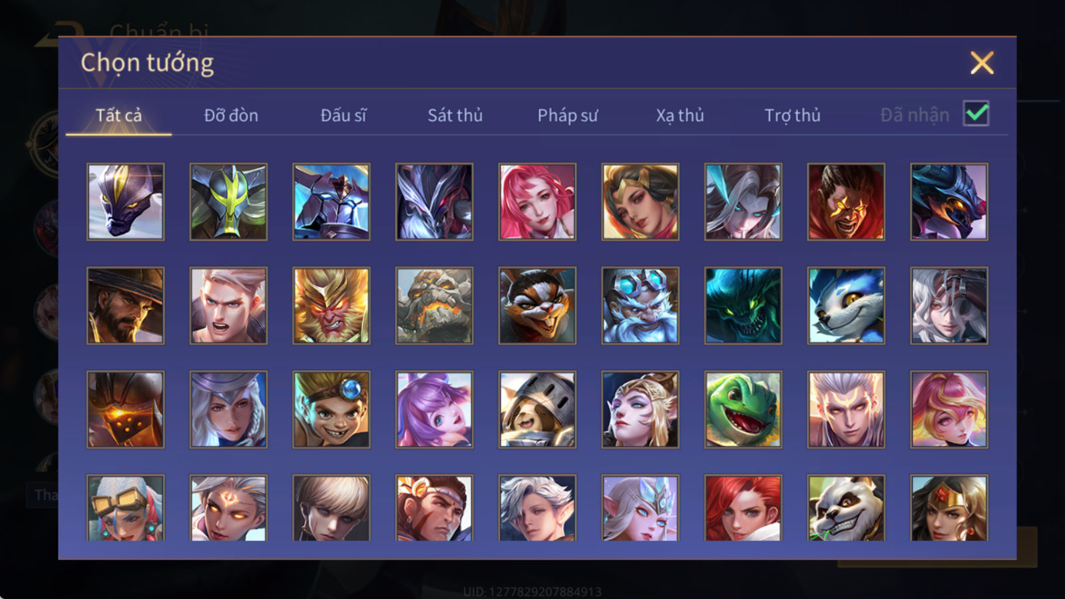Choose the panda hero portrait
This screenshot has height=599, width=1065.
click(x=846, y=508)
